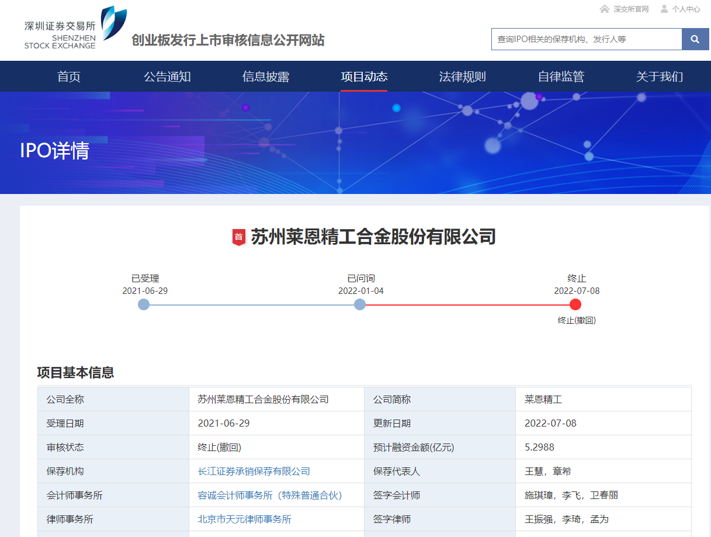Open the 深交所官网 link
This screenshot has width=711, height=537.
click(631, 9)
